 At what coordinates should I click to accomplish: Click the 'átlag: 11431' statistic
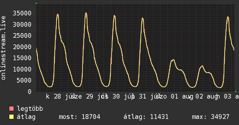tap(146, 117)
